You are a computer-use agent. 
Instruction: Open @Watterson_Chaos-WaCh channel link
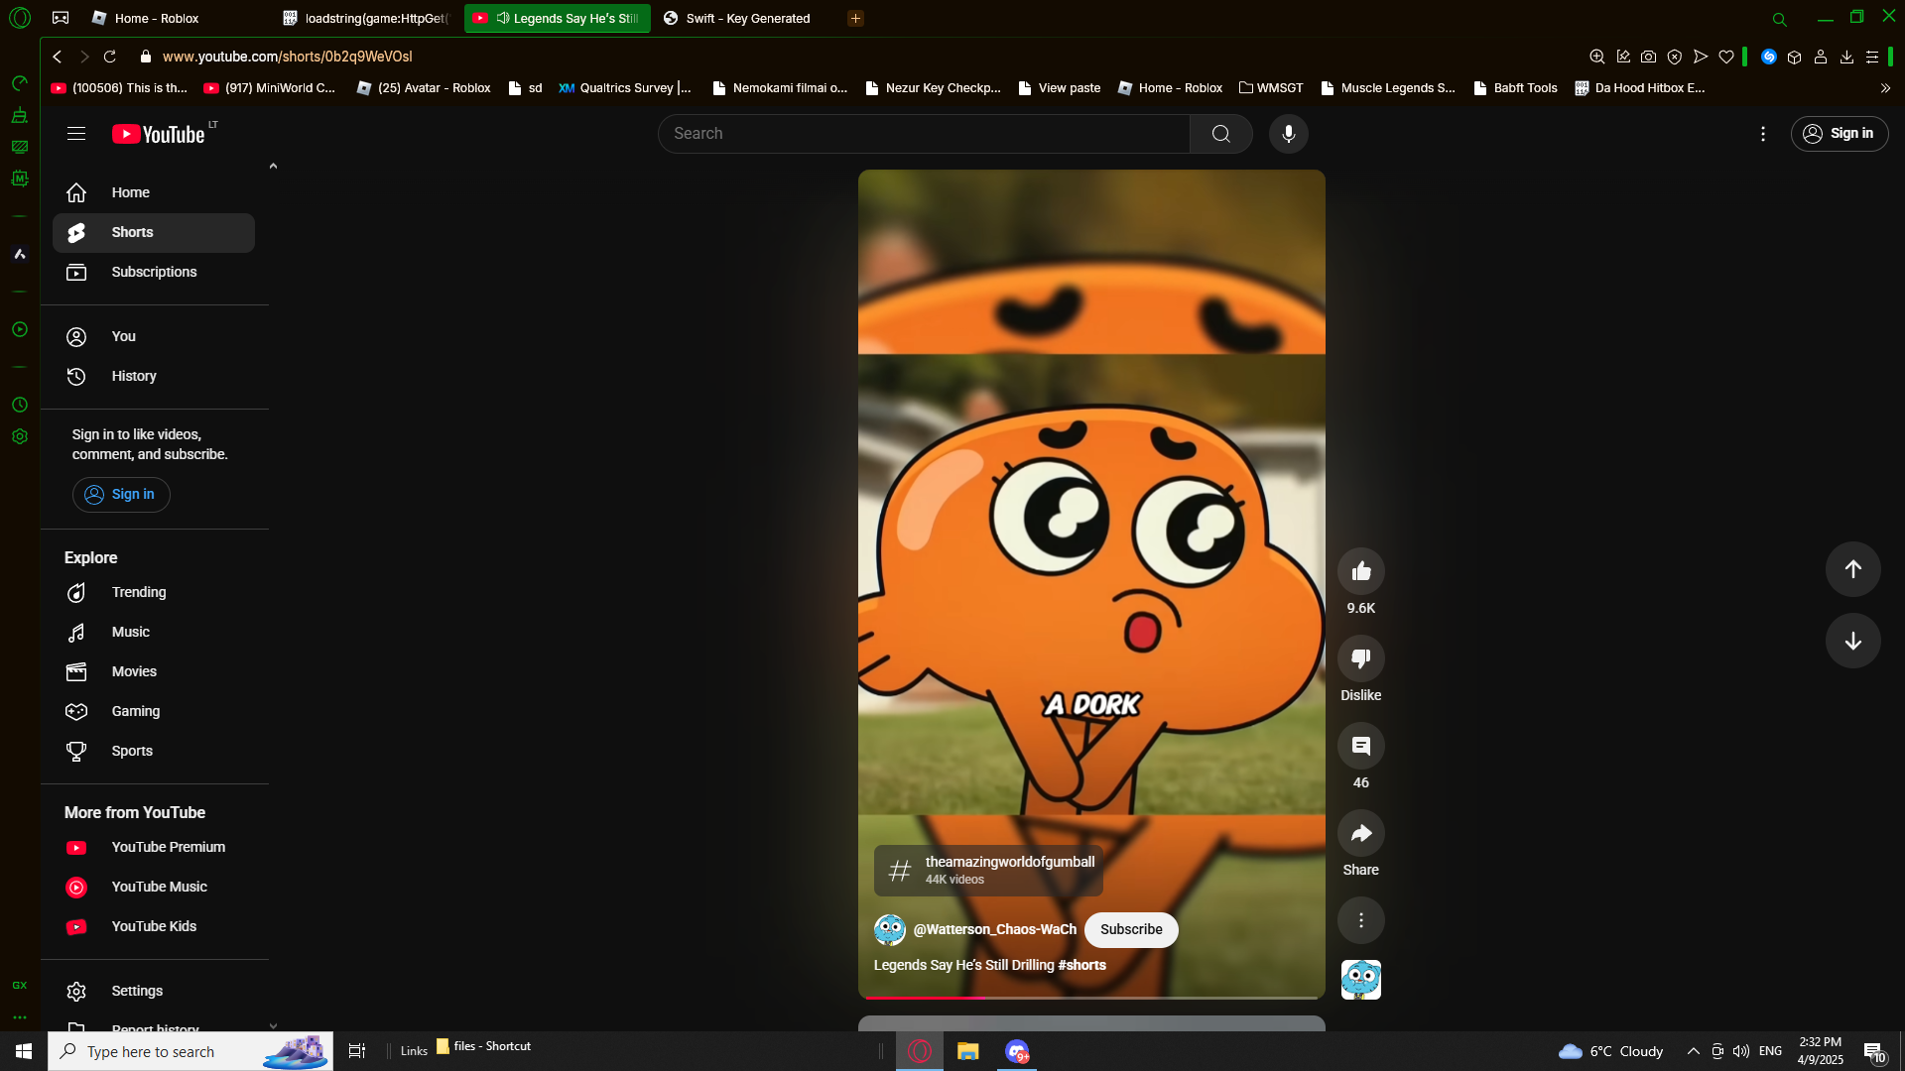click(994, 929)
